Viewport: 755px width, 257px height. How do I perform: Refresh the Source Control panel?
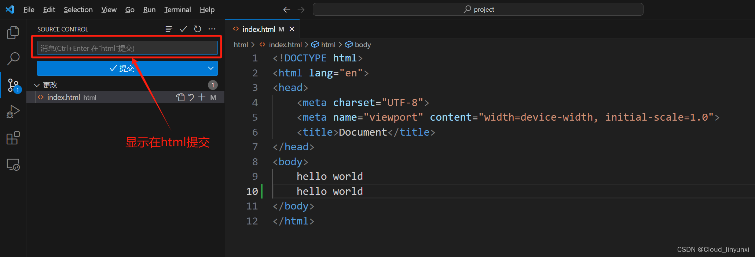click(198, 29)
